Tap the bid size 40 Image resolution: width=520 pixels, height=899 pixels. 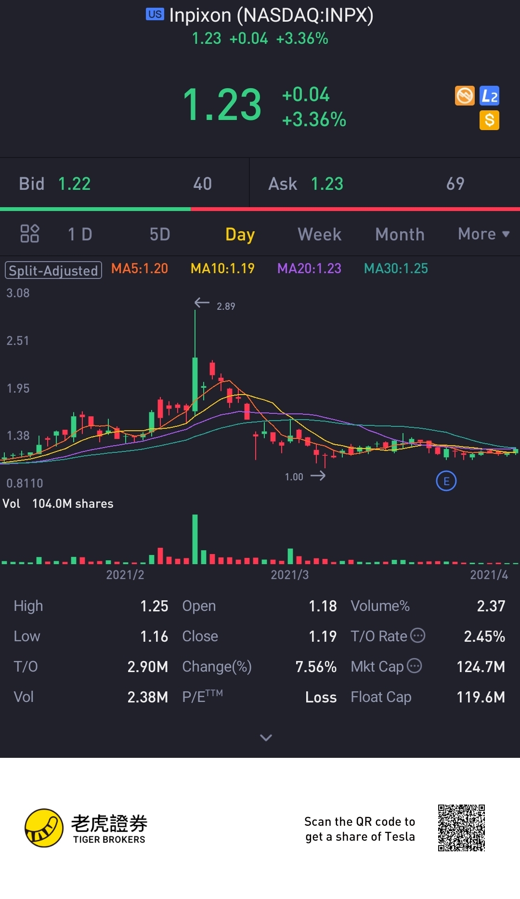[202, 184]
